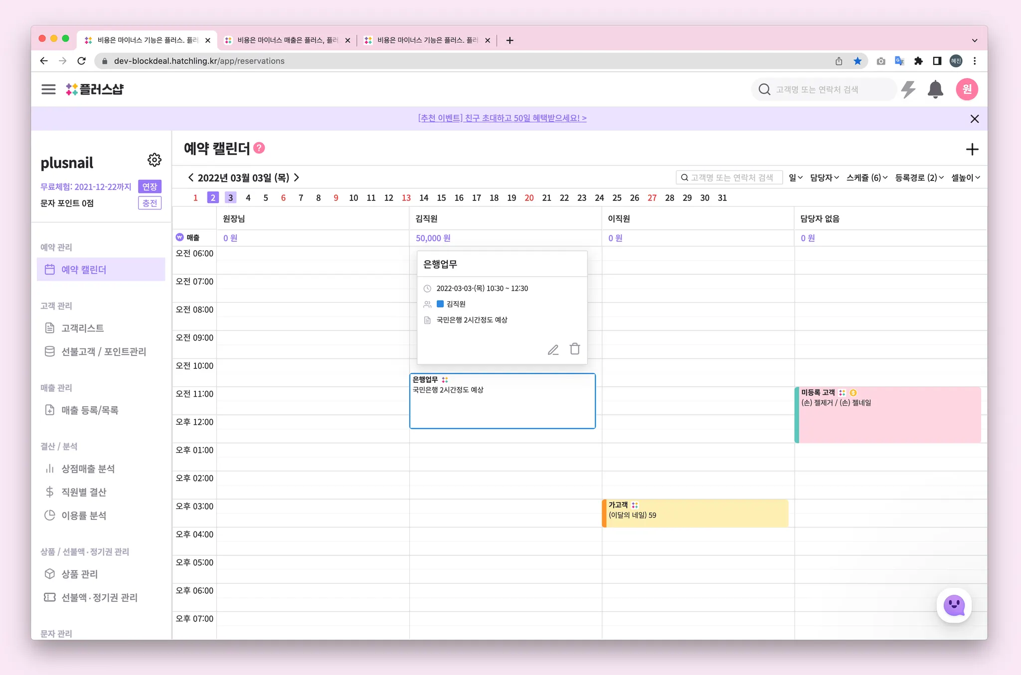The width and height of the screenshot is (1021, 675).
Task: Go to next day with right chevron
Action: coord(297,177)
